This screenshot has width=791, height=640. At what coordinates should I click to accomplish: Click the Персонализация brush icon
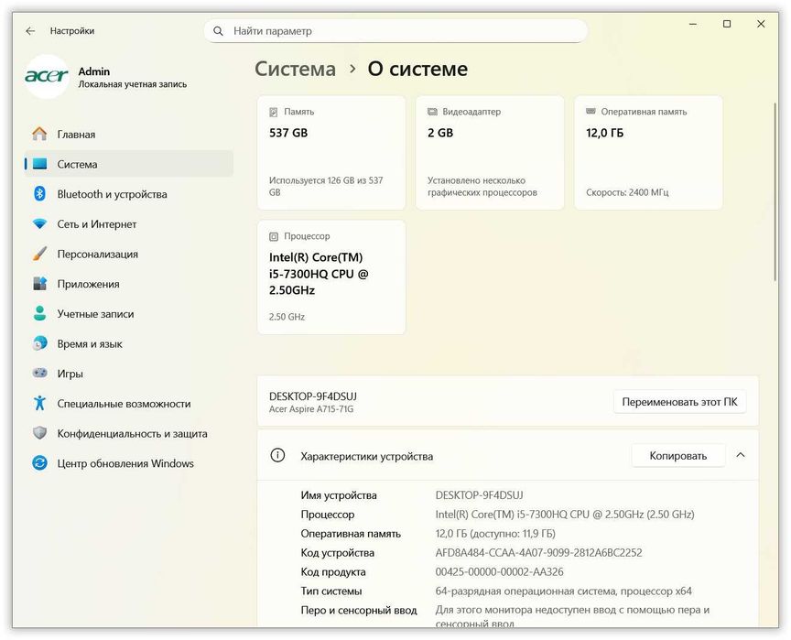(x=39, y=254)
